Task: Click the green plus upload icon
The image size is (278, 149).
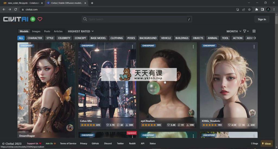Action: coord(33,19)
